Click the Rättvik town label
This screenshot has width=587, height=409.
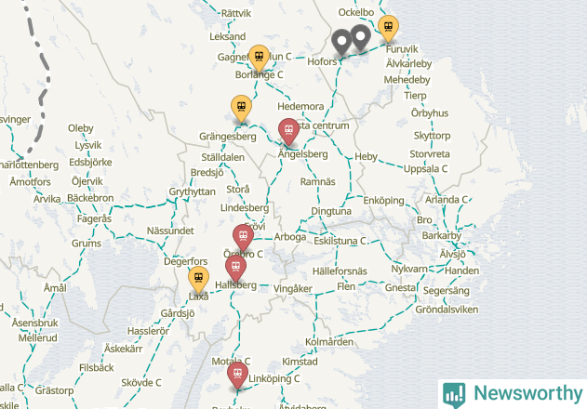click(x=236, y=13)
